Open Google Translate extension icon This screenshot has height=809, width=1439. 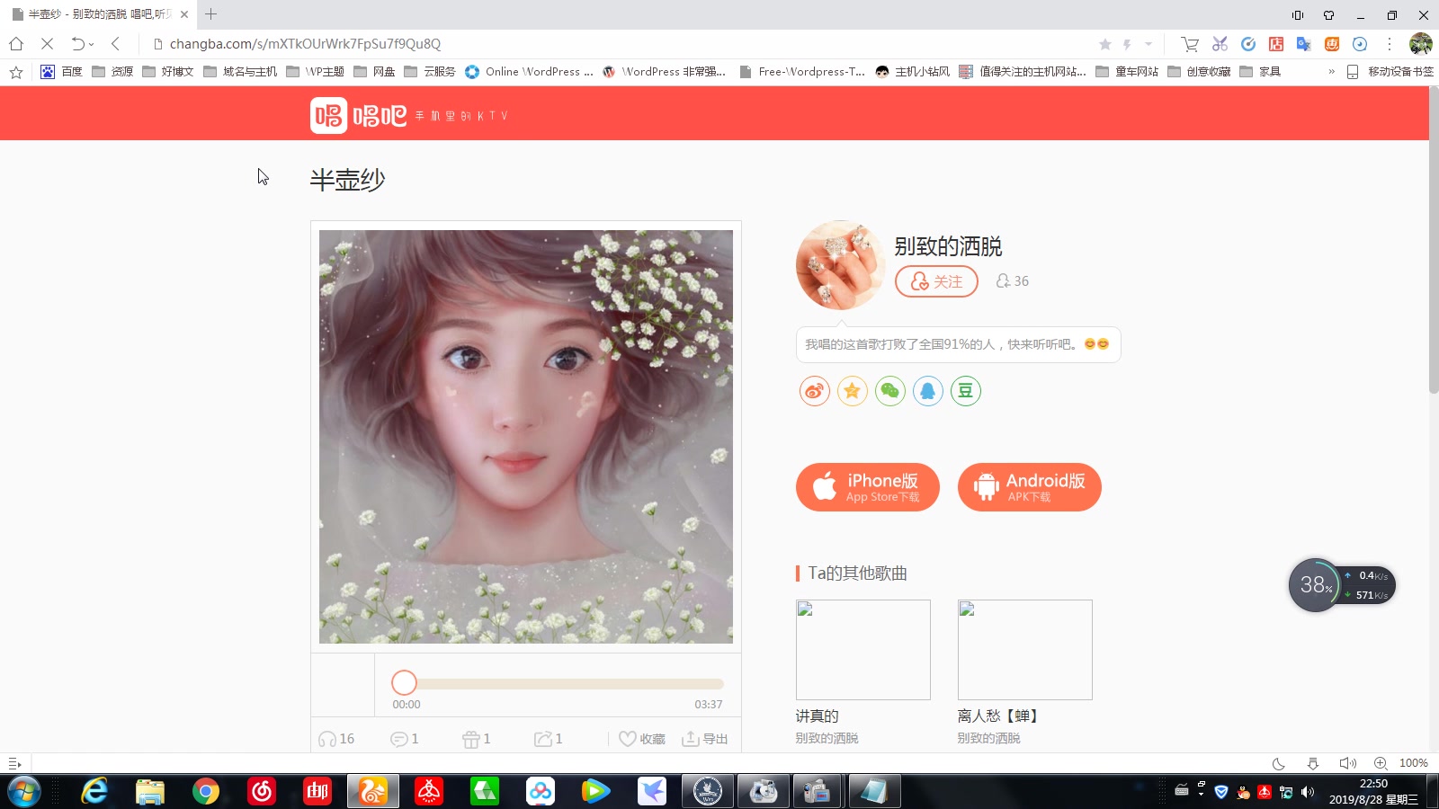(x=1304, y=43)
